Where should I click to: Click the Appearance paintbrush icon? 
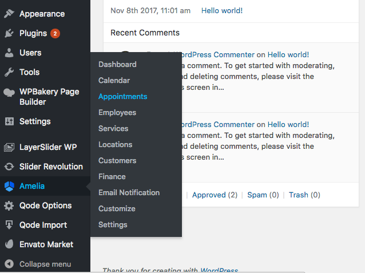(x=9, y=14)
